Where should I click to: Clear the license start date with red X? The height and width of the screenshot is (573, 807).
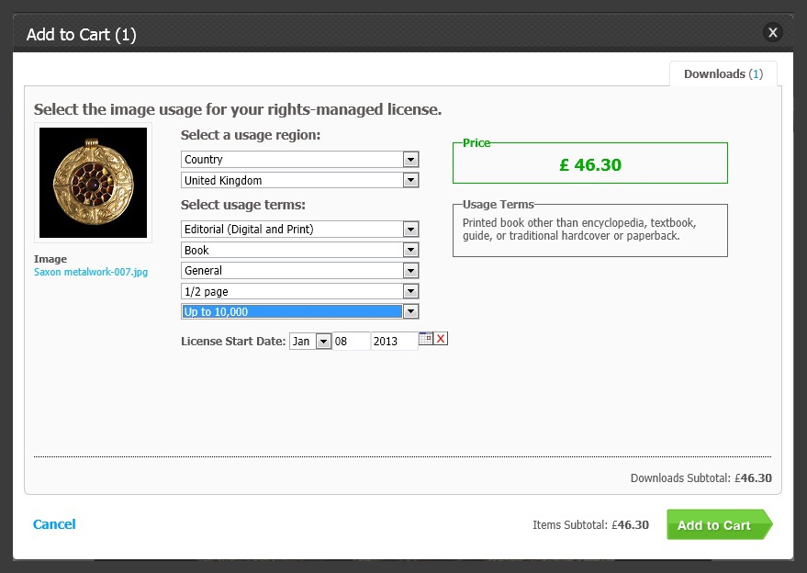pyautogui.click(x=441, y=339)
